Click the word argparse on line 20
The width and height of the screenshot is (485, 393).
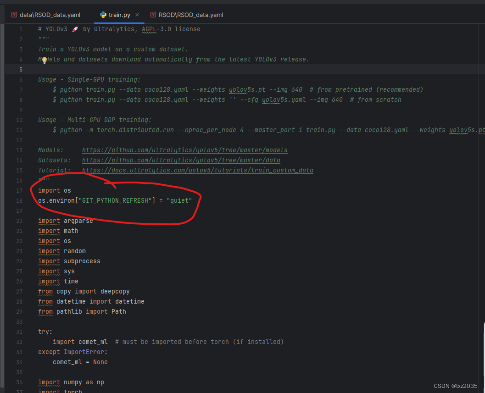coord(78,221)
